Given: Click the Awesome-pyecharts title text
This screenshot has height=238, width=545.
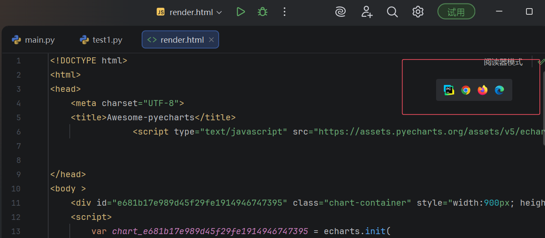Looking at the screenshot, I should (151, 117).
